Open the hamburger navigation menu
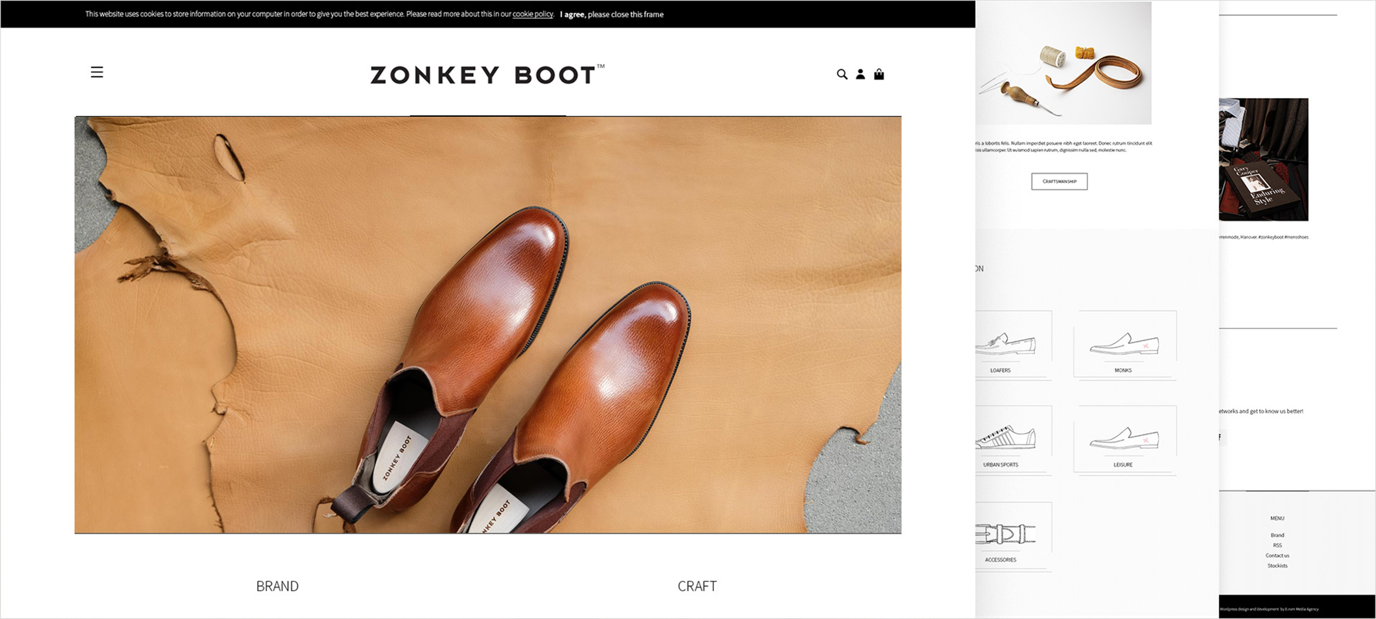1376x619 pixels. tap(97, 73)
